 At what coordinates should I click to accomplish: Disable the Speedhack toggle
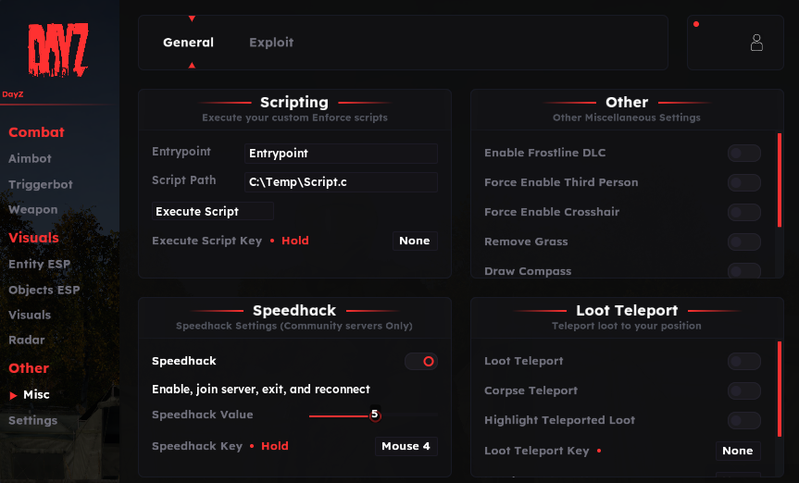click(421, 361)
